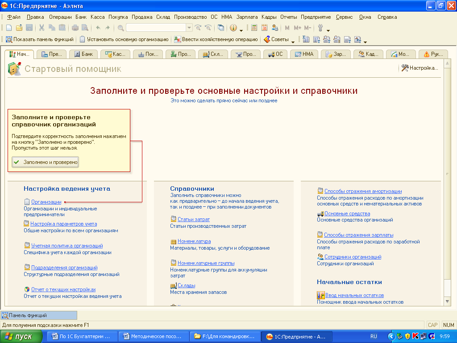Click the Советы toolbar button

point(276,39)
